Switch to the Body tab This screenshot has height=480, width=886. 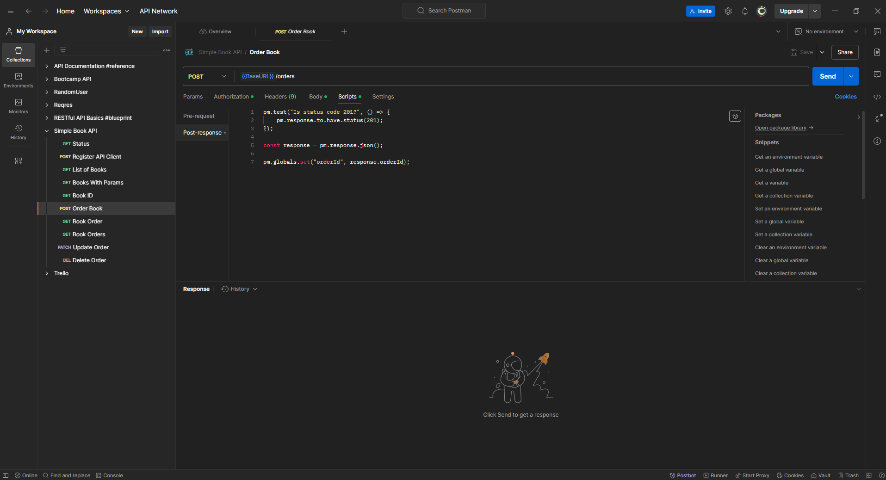coord(318,97)
